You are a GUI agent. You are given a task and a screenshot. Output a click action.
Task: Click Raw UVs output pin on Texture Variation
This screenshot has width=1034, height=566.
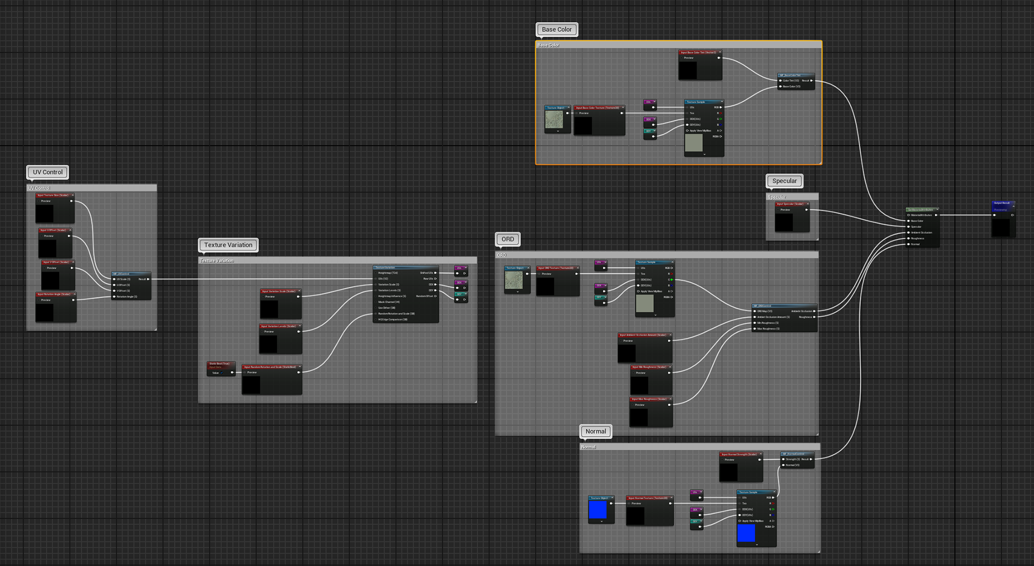[x=436, y=279]
